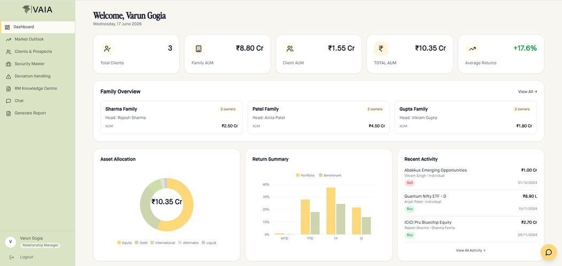Select Chat from the sidebar menu

pyautogui.click(x=37, y=101)
